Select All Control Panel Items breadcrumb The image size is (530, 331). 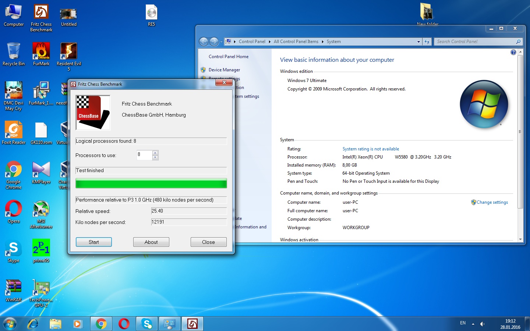296,42
